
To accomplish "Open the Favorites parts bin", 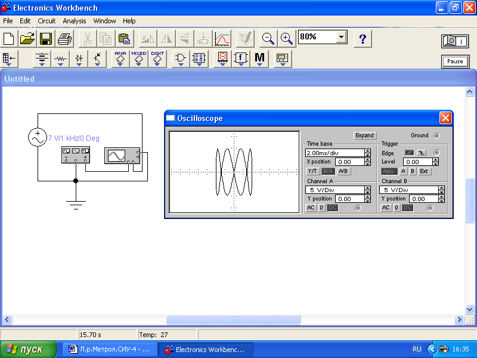I will click(9, 58).
